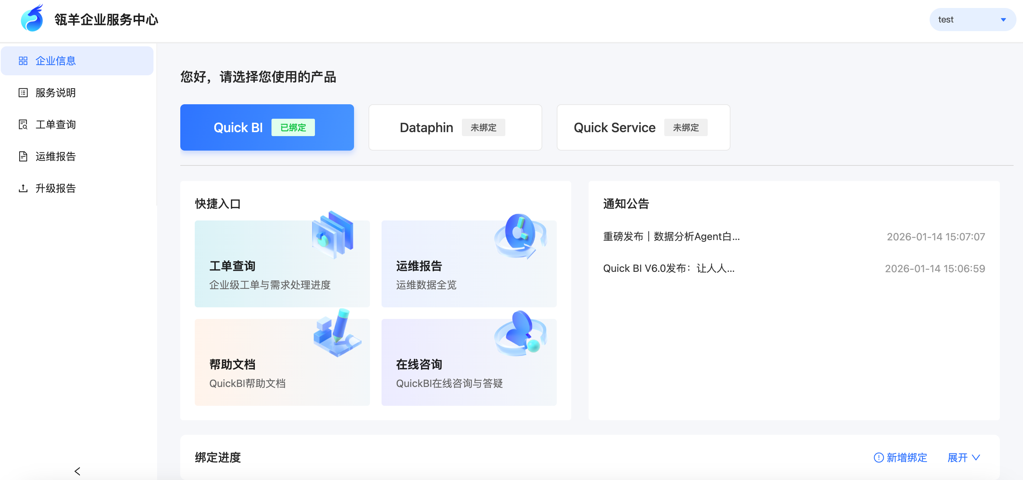Select the Quick BI product tab
Screen dimensions: 1023x480
point(267,127)
